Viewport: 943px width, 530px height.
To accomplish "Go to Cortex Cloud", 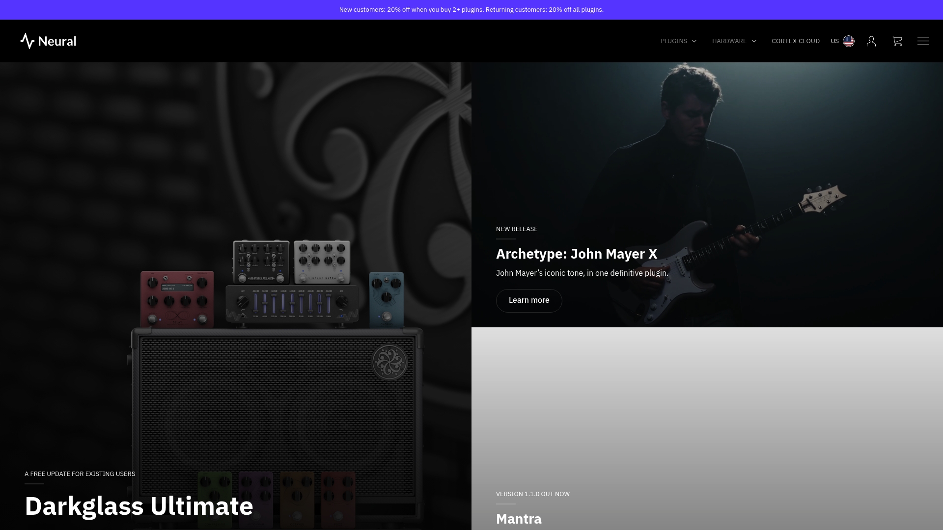I will pos(796,41).
